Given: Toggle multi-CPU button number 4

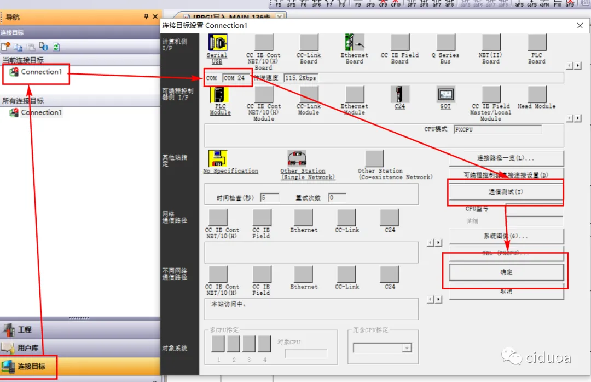Looking at the screenshot, I should (264, 344).
